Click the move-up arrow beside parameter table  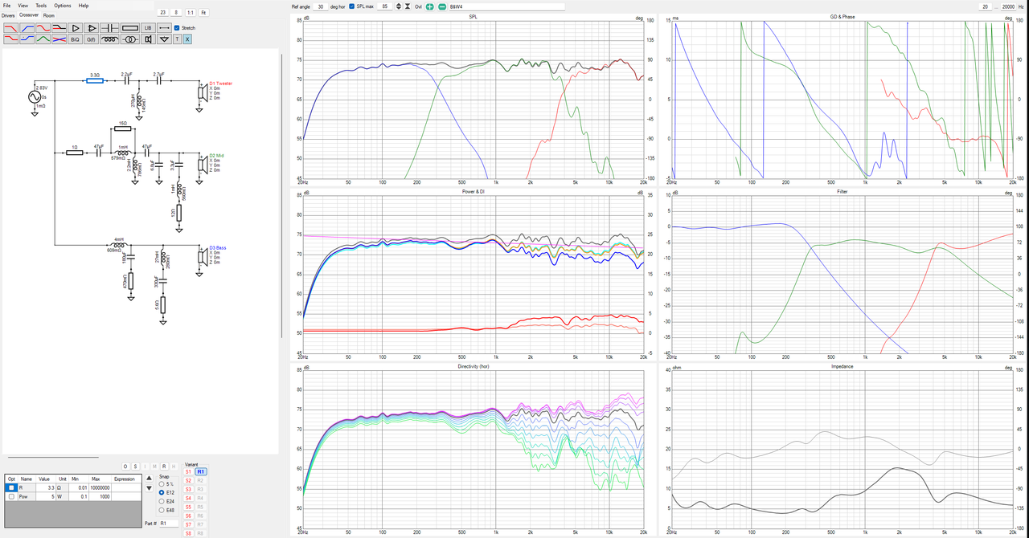[x=149, y=478]
